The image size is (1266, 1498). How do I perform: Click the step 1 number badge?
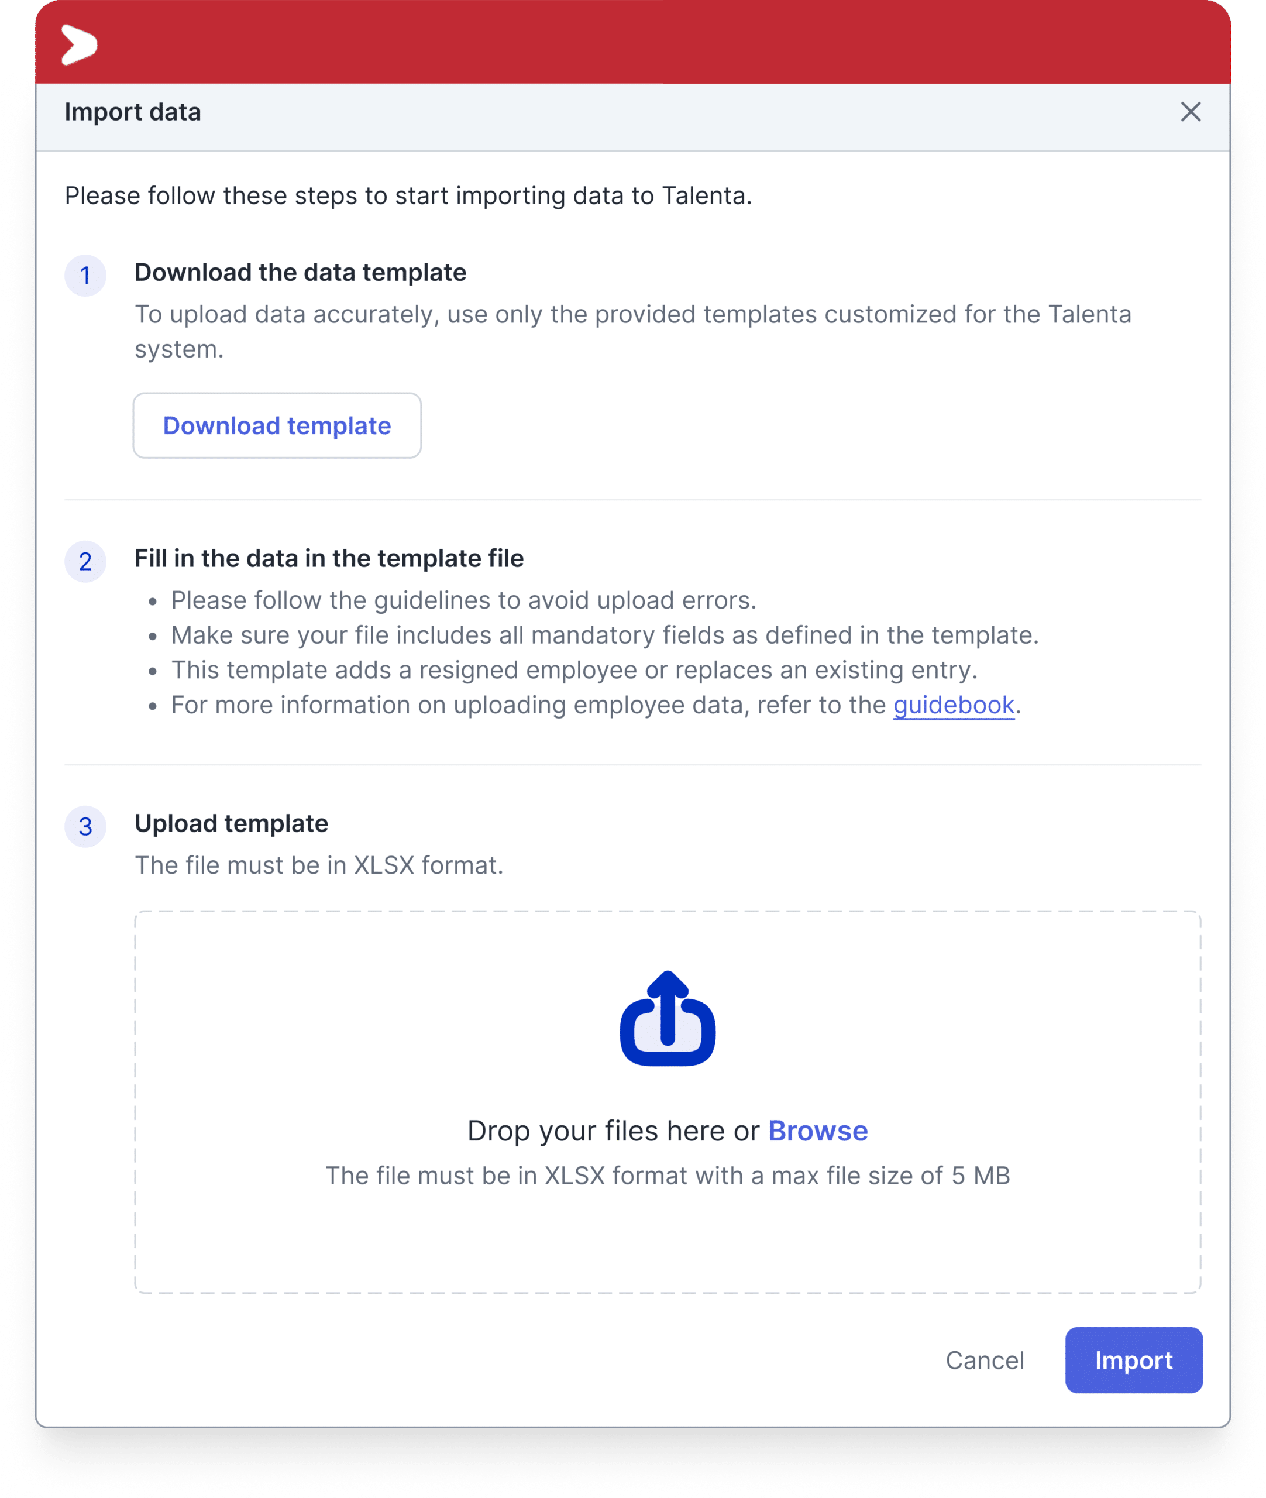tap(85, 276)
